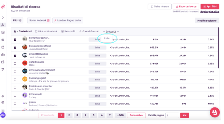Click the Apri filtri button
224x124 pixels.
(x=210, y=7)
